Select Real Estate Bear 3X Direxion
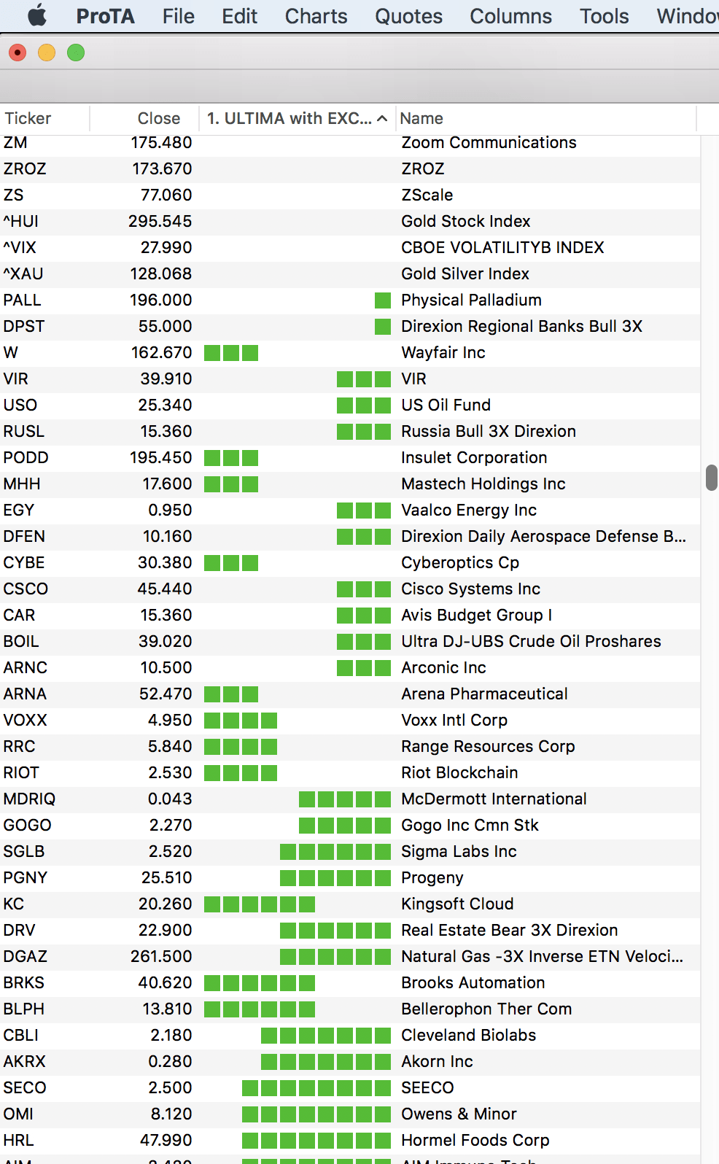 click(509, 930)
